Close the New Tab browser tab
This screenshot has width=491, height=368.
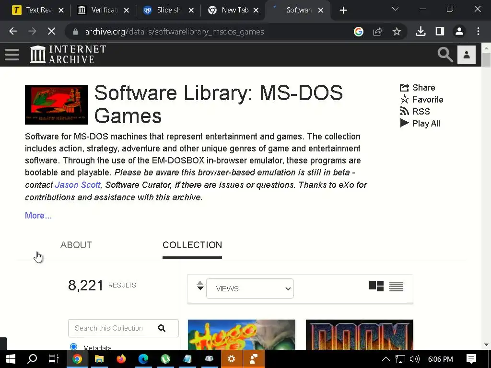[256, 11]
